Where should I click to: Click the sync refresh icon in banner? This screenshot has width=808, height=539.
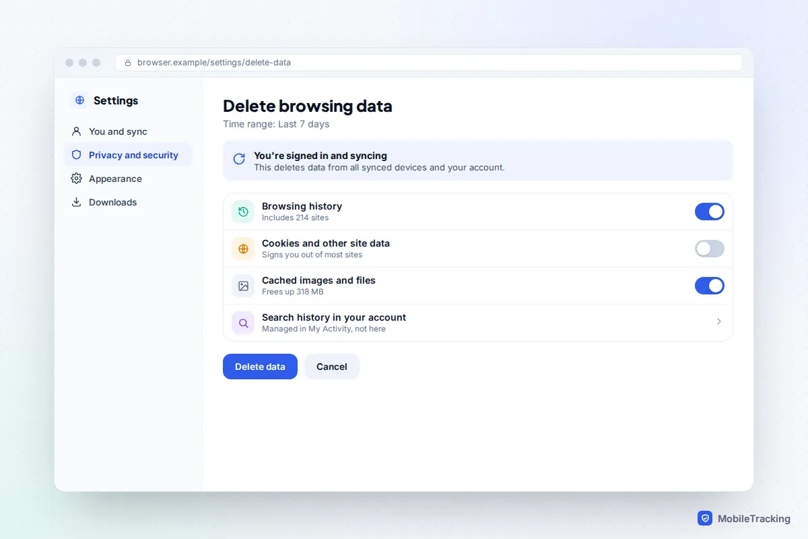point(239,159)
